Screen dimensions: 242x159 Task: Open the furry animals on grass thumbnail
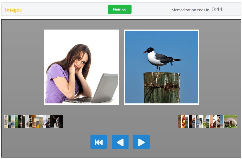(230, 121)
